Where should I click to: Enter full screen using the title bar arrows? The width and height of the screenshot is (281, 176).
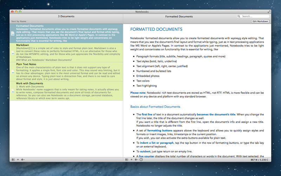(x=269, y=12)
